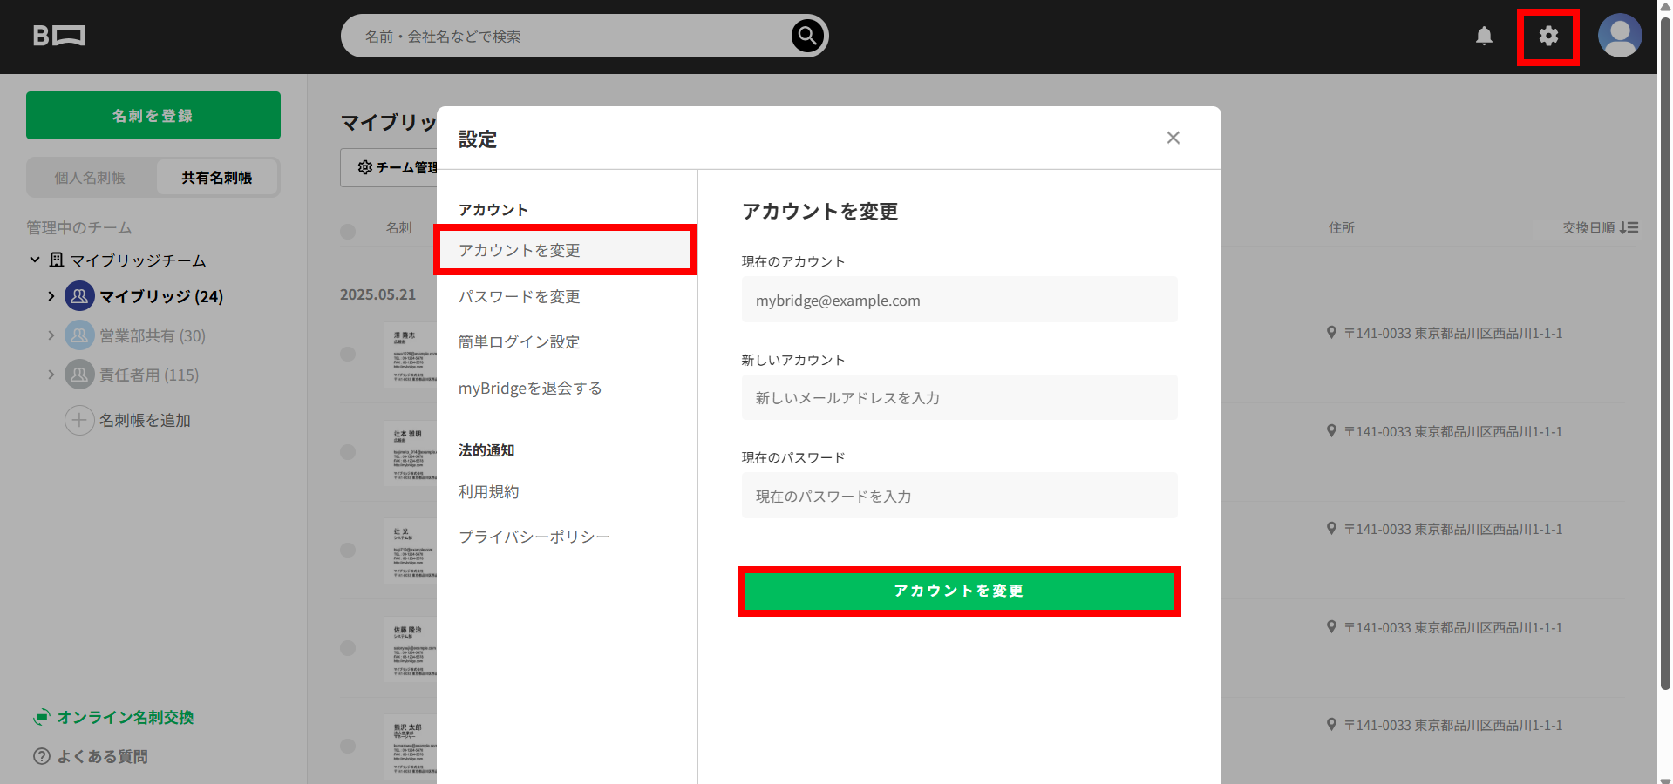
Task: Click the 新しいメールアドレスを入力 field
Action: [x=959, y=397]
